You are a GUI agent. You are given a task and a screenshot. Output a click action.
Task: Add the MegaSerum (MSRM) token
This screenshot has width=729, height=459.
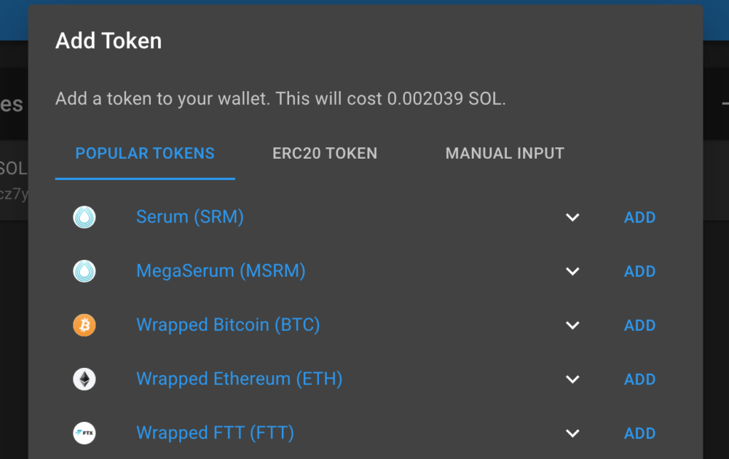pyautogui.click(x=640, y=271)
